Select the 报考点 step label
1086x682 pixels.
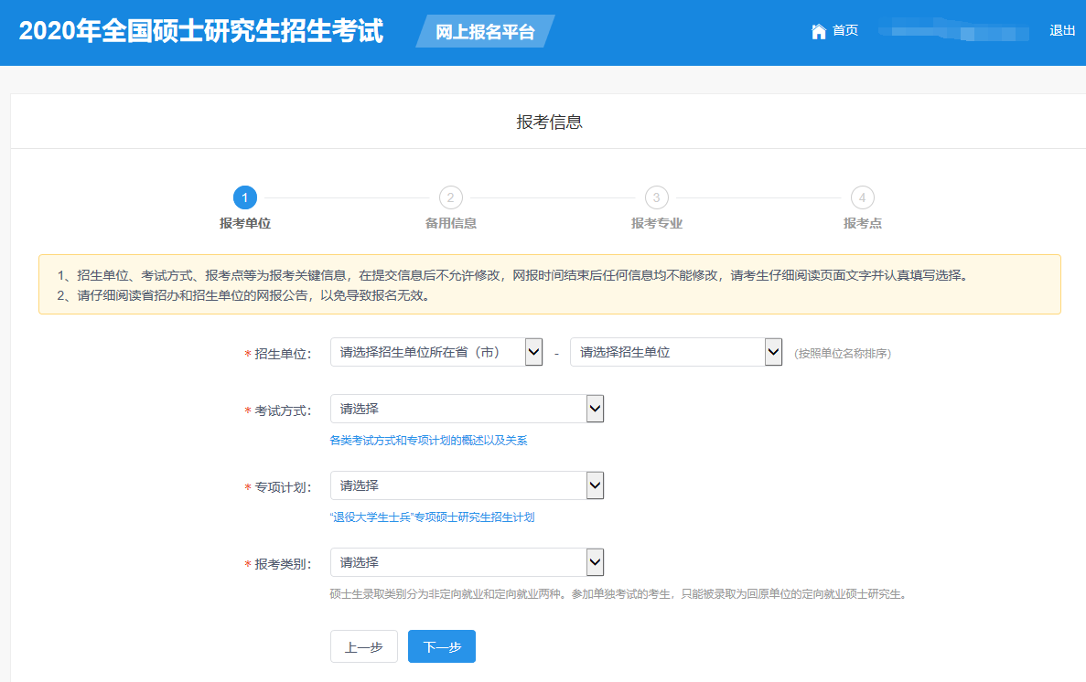pos(862,223)
